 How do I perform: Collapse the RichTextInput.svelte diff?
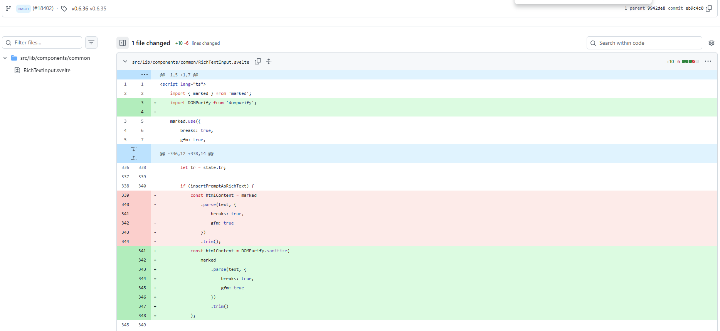(x=125, y=61)
